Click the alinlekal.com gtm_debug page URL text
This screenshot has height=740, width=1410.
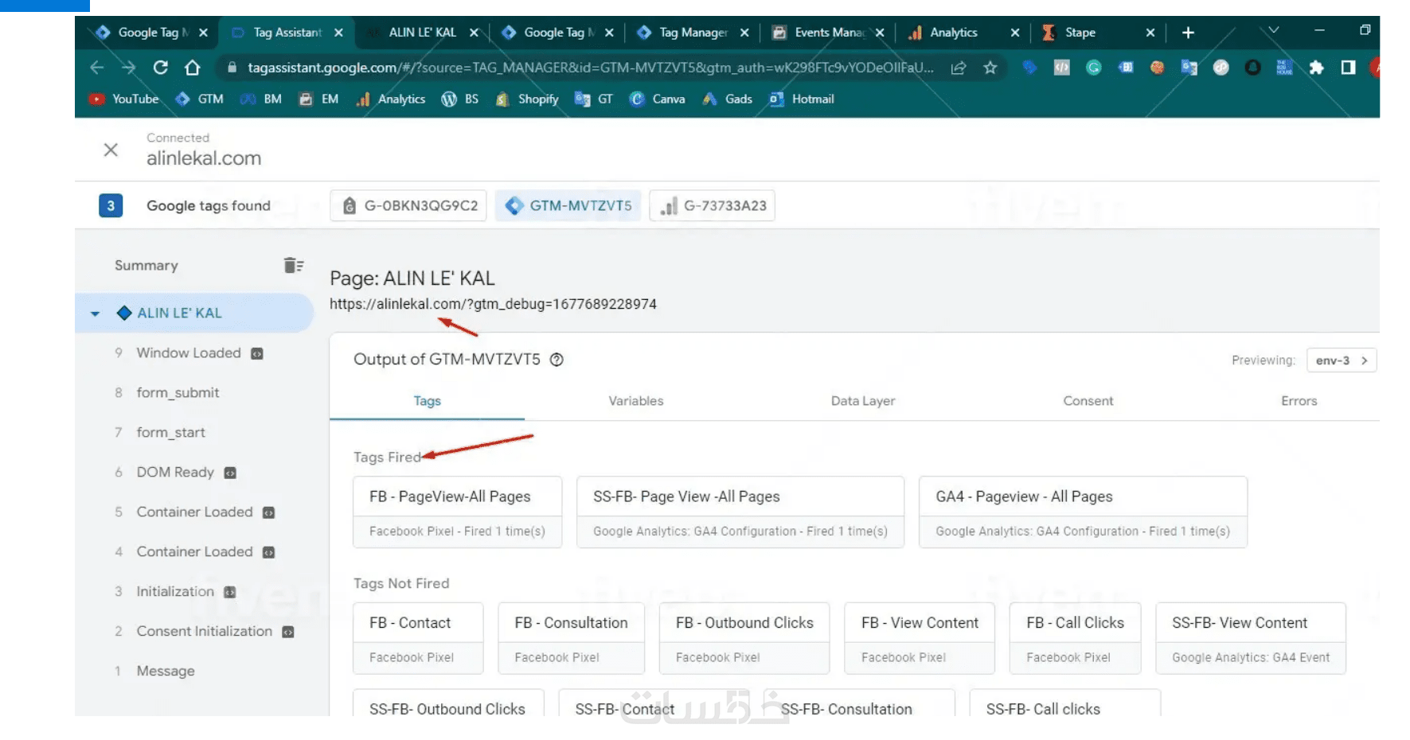(493, 304)
